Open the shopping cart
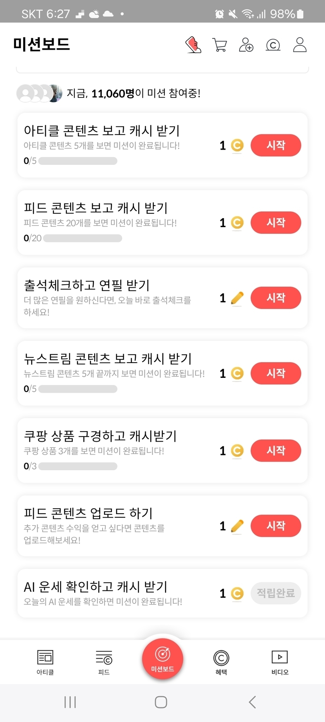Screen dimensions: 325x722 (219, 45)
